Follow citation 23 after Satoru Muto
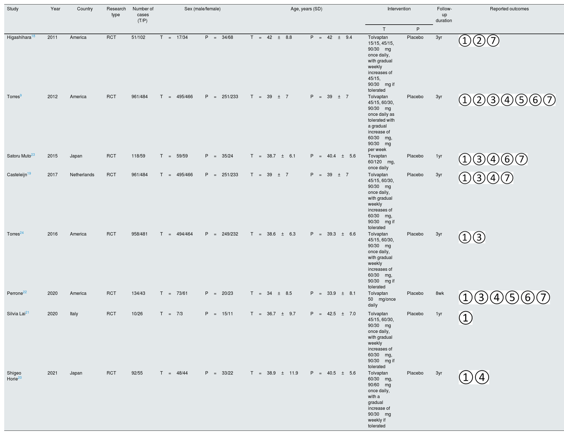The width and height of the screenshot is (564, 435). 33,155
